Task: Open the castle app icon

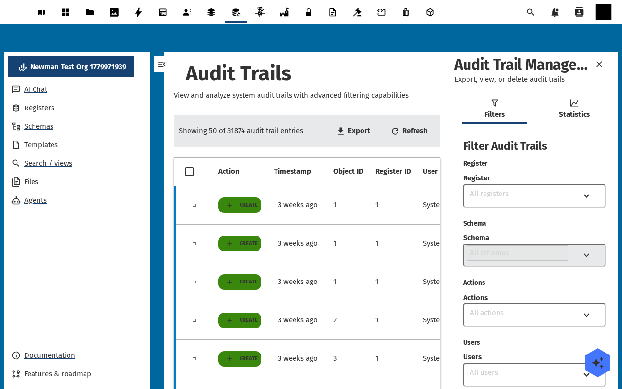Action: 284,12
